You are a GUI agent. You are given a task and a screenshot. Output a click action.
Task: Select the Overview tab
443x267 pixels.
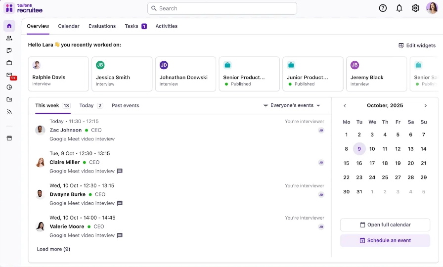pos(38,26)
